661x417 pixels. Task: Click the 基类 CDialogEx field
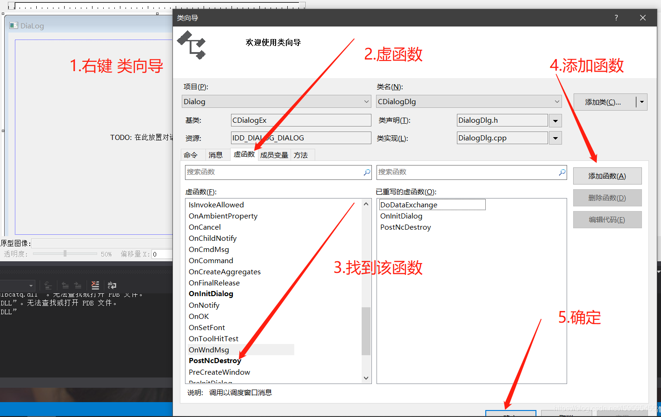(301, 120)
